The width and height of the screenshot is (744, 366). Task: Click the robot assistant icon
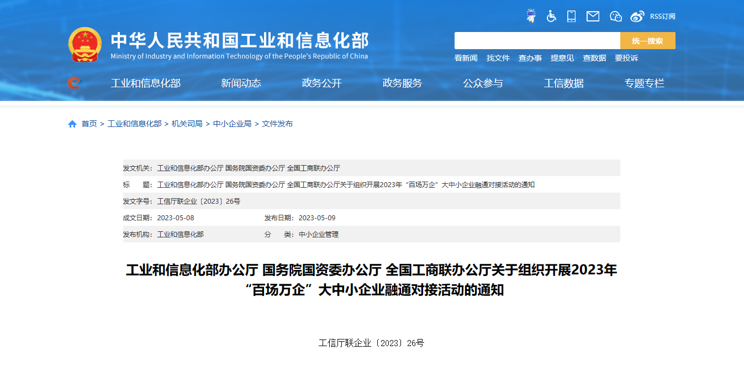(x=531, y=16)
